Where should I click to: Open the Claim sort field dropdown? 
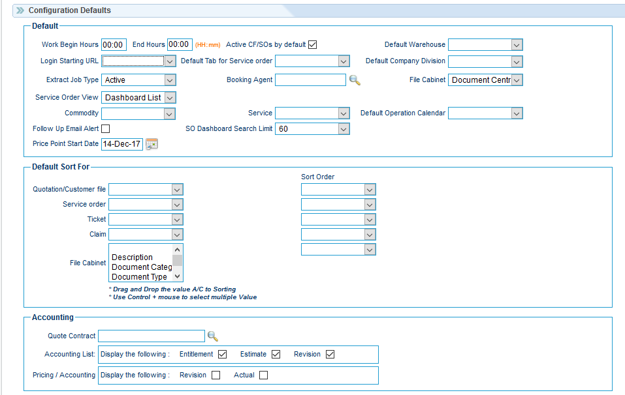pos(146,235)
